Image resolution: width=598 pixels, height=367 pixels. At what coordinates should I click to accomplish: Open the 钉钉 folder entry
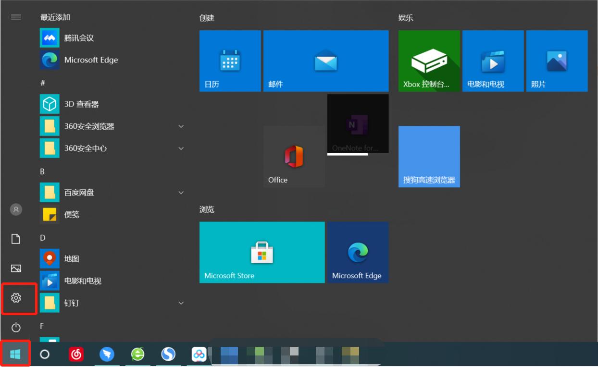coord(112,303)
